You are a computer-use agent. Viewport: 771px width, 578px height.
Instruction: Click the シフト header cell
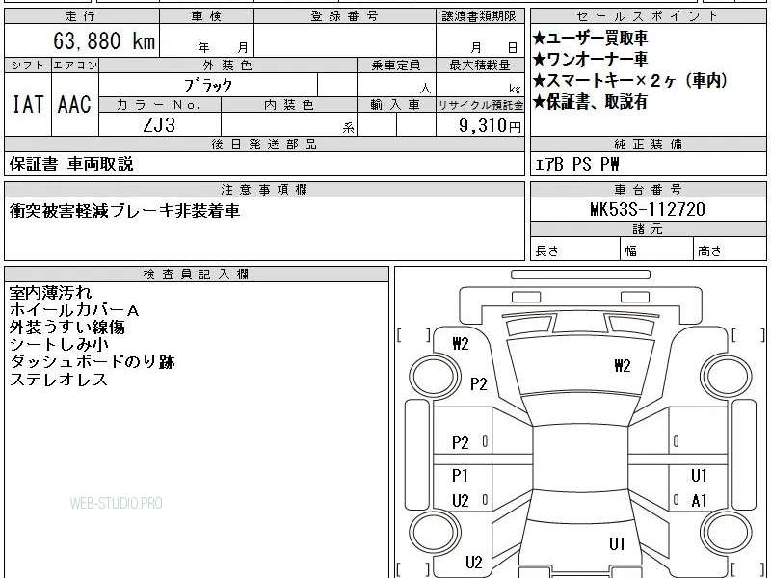(28, 66)
